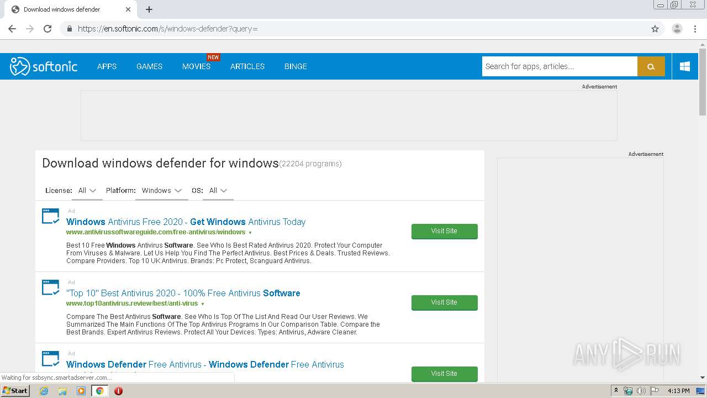The height and width of the screenshot is (398, 707).
Task: Visit Site for Windows Antivirus Free 2020
Action: click(x=445, y=231)
